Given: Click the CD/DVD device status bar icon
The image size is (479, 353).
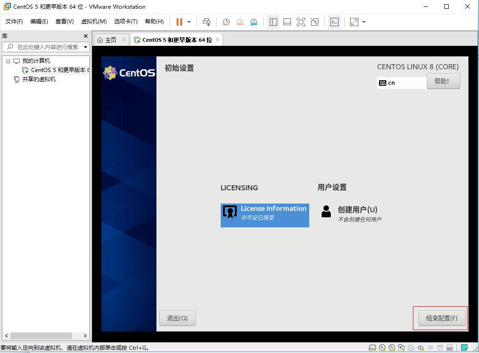Looking at the screenshot, I should coord(383,347).
